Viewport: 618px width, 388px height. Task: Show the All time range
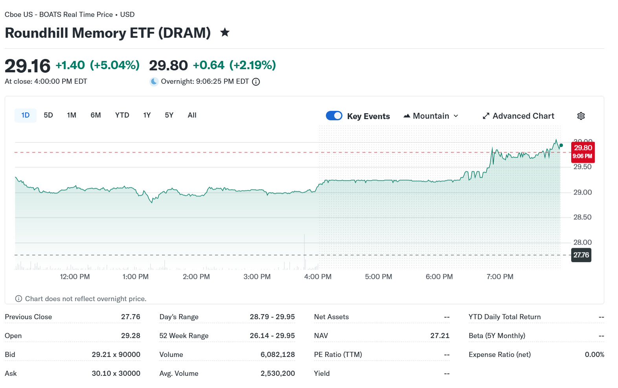point(192,115)
